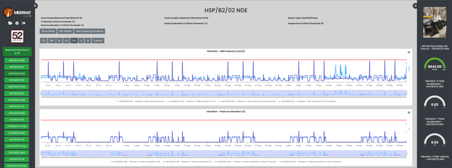452x168 pixels.
Task: Toggle X Peak Acceleration Critical Threshold legend item
Action: 246,162
